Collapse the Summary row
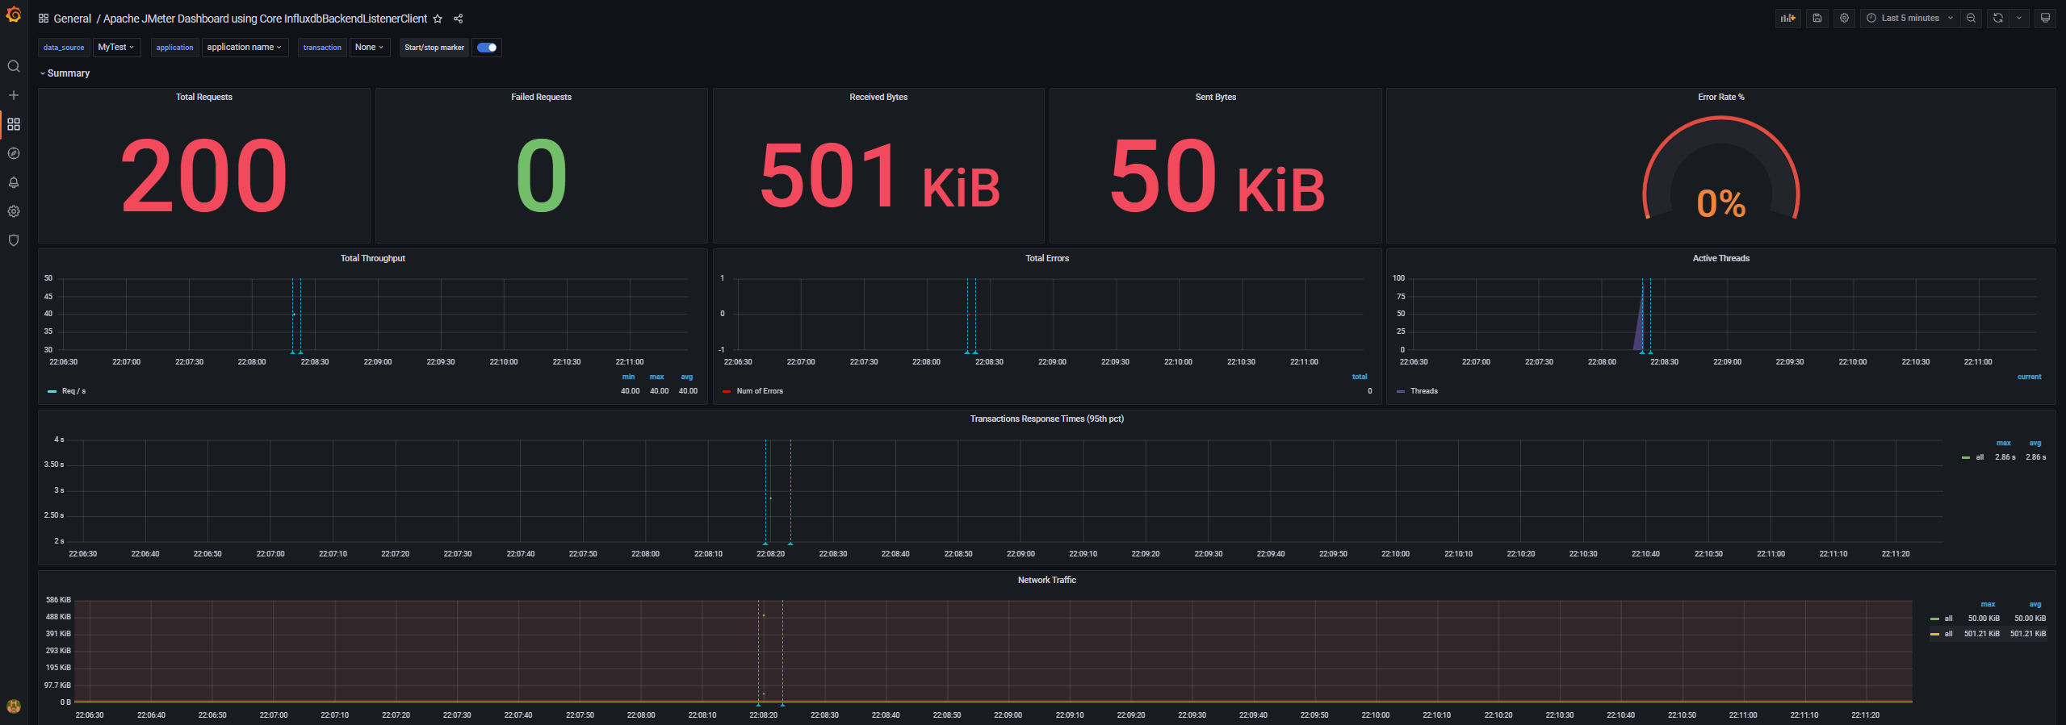The image size is (2066, 725). click(65, 73)
